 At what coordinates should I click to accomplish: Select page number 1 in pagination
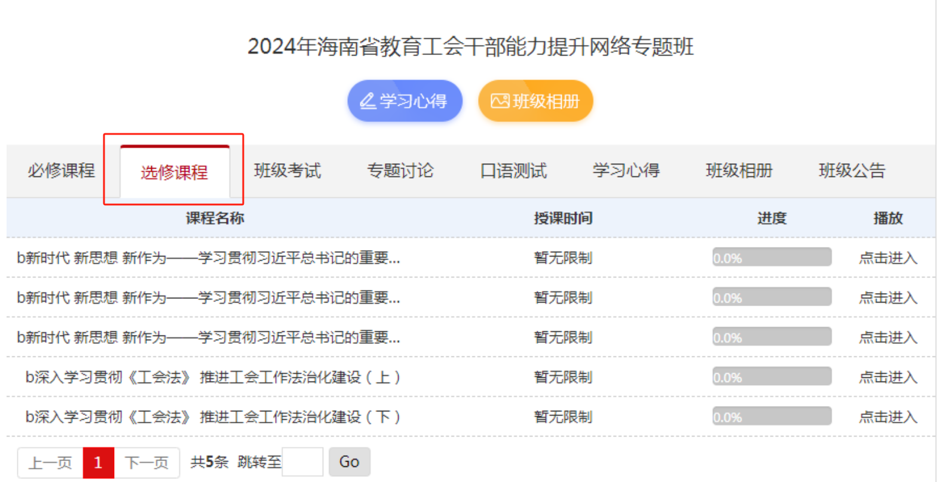tap(98, 462)
